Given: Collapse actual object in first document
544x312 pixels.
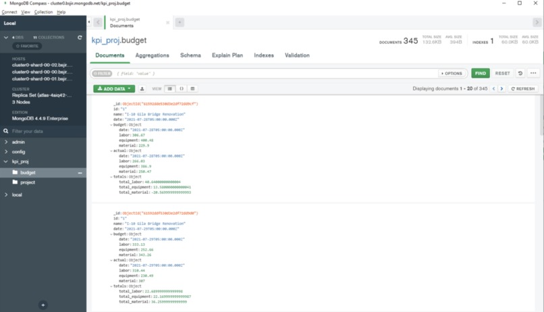Looking at the screenshot, I should coord(111,151).
